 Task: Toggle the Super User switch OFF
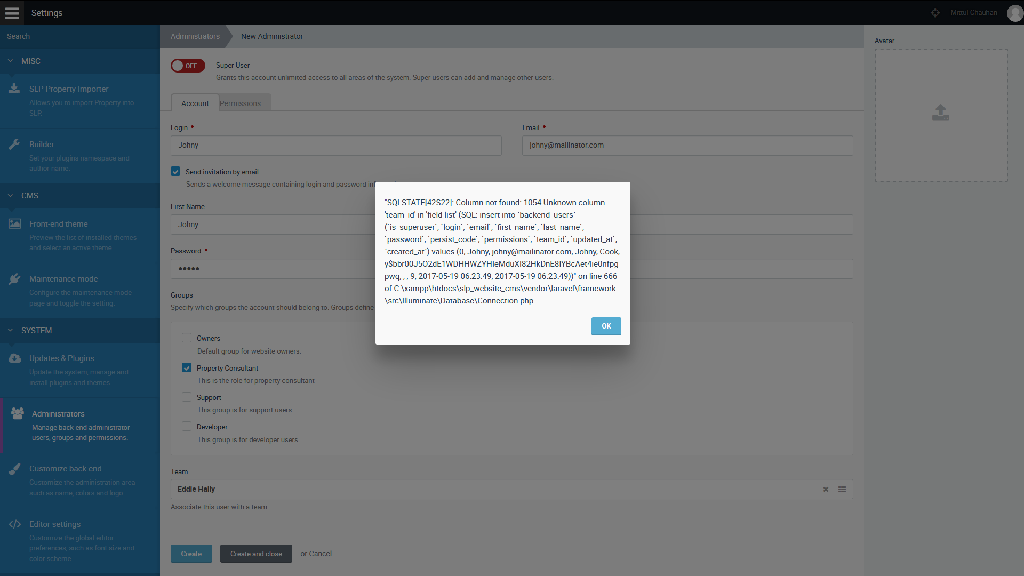click(188, 66)
